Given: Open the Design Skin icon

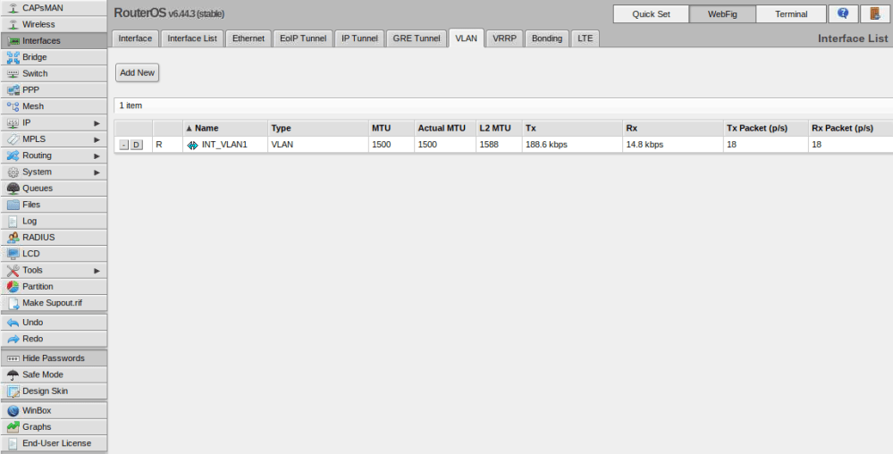Looking at the screenshot, I should [13, 391].
